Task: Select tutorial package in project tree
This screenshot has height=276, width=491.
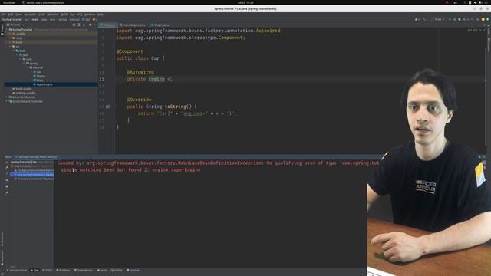Action: [36, 67]
